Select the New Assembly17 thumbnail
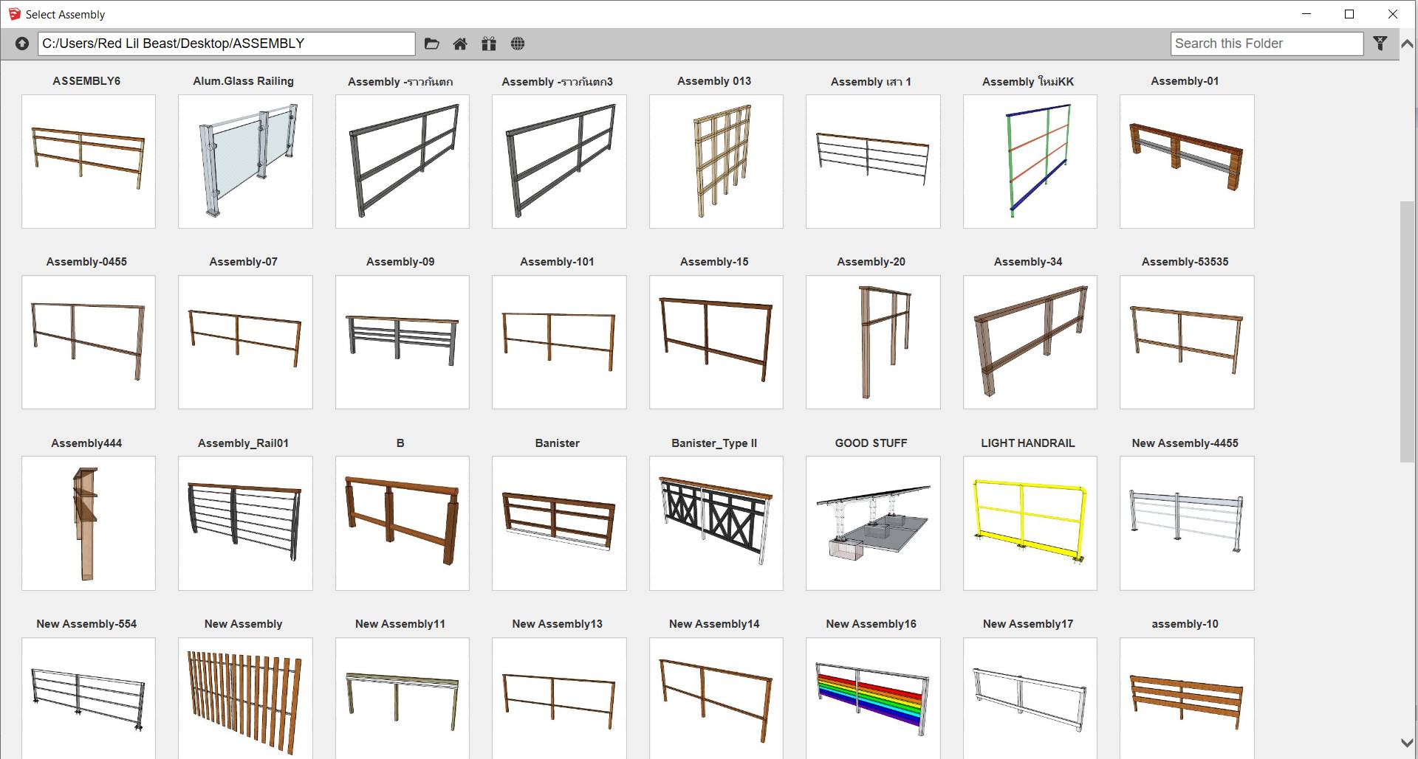The image size is (1418, 759). click(x=1030, y=698)
